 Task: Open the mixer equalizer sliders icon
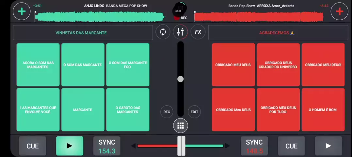[x=180, y=32]
